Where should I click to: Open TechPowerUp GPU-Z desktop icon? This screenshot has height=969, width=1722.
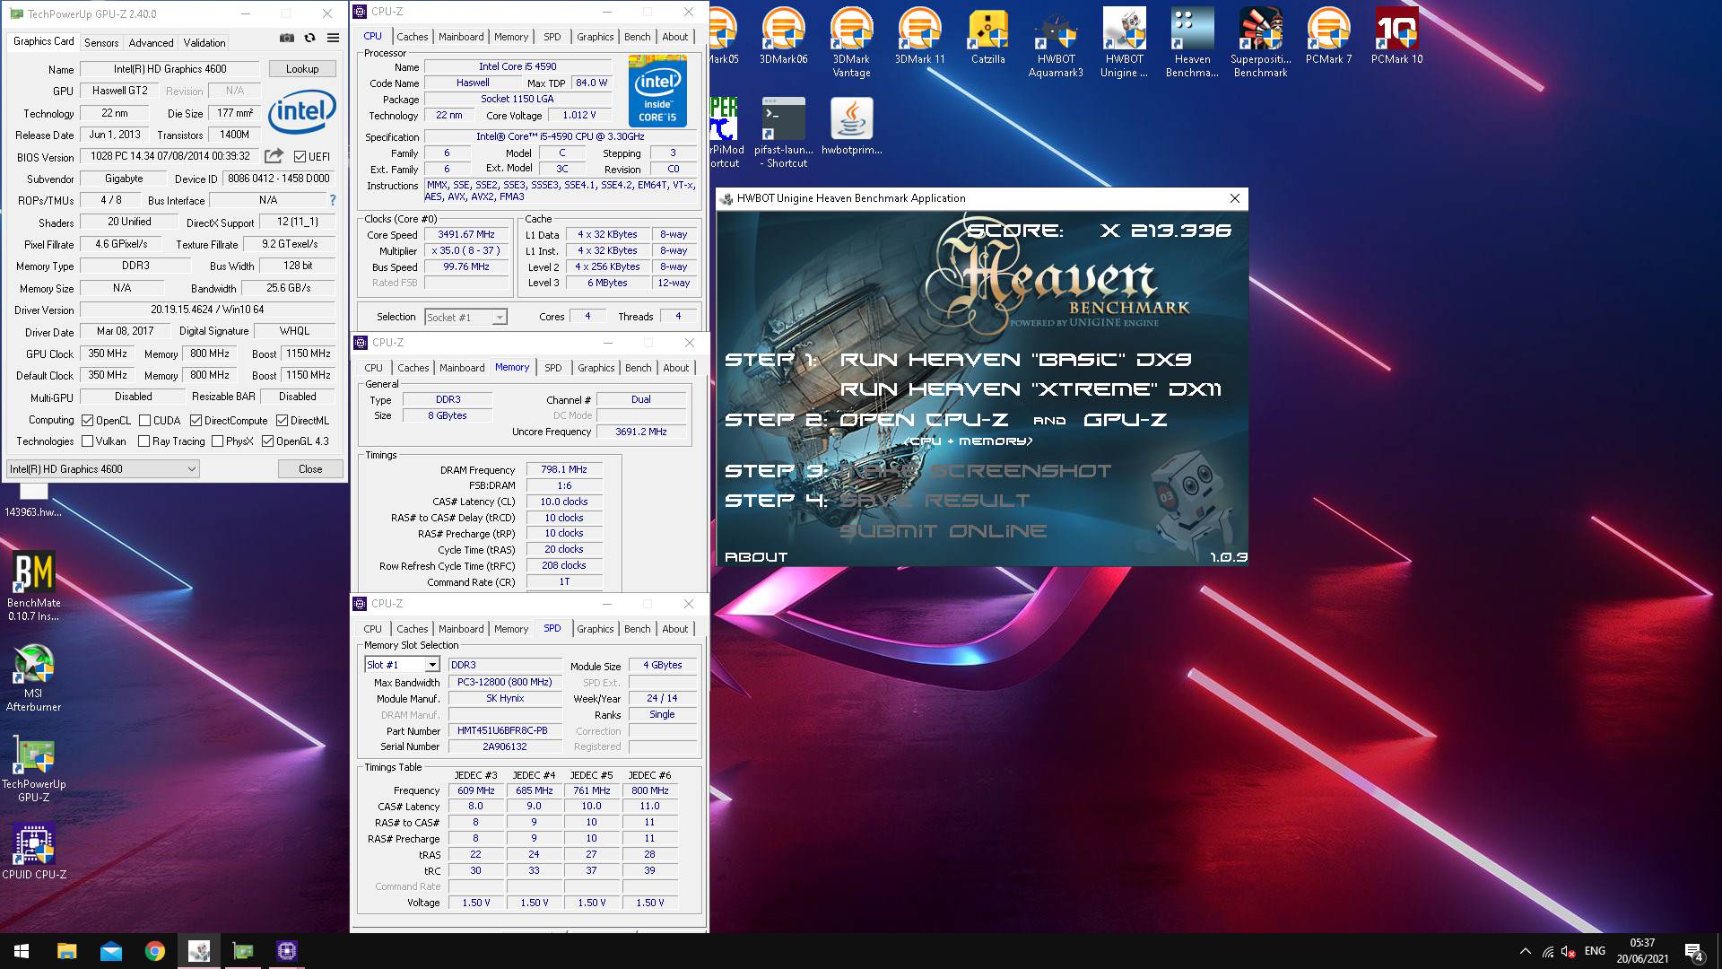34,769
